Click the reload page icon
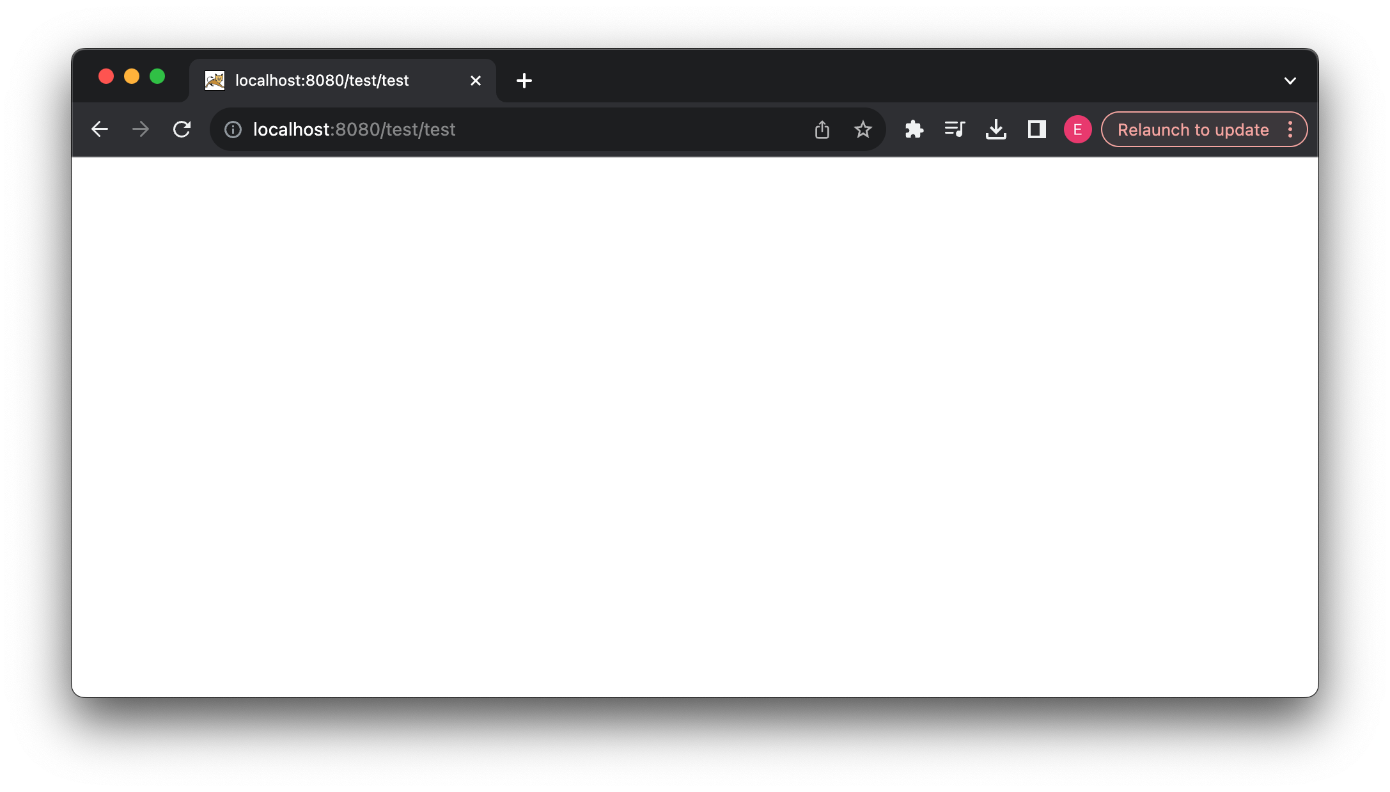 (184, 130)
